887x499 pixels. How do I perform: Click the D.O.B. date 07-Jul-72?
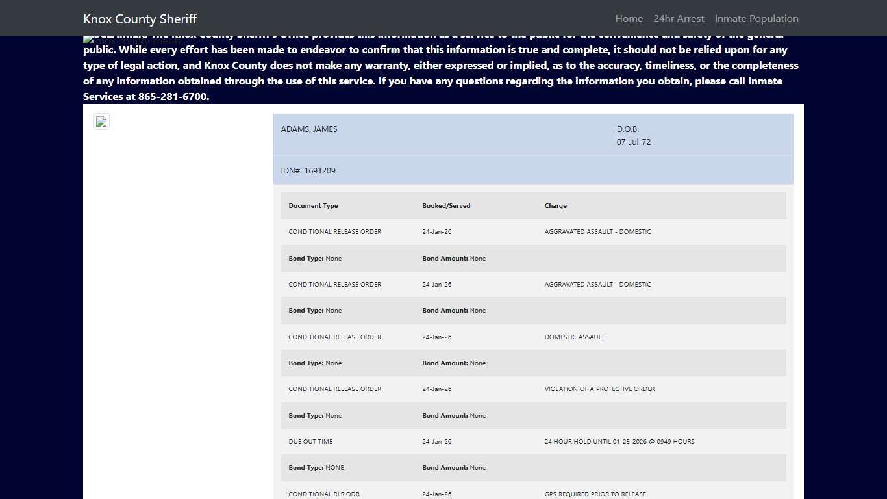click(x=633, y=142)
